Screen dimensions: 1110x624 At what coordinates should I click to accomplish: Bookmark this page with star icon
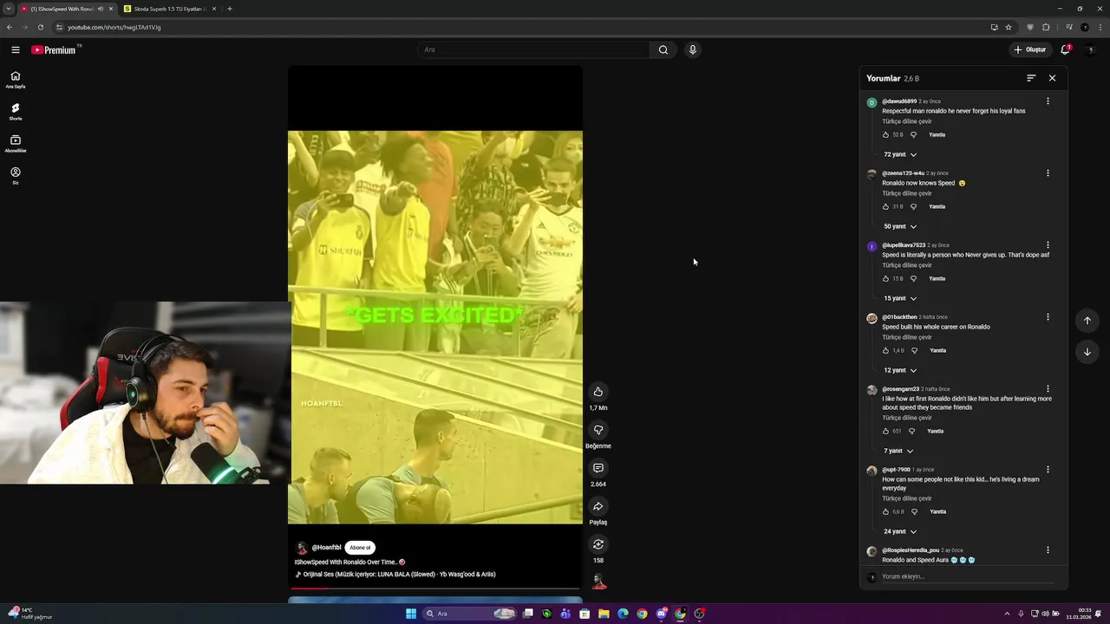1009,27
